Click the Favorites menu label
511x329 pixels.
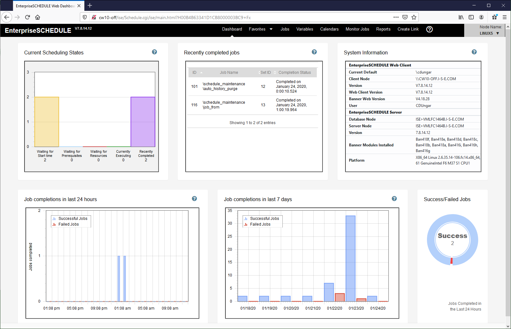pyautogui.click(x=257, y=29)
